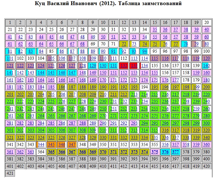Image resolution: width=213 pixels, height=178 pixels.
Task: Click the orange page 345 cell
Action: pos(51,144)
